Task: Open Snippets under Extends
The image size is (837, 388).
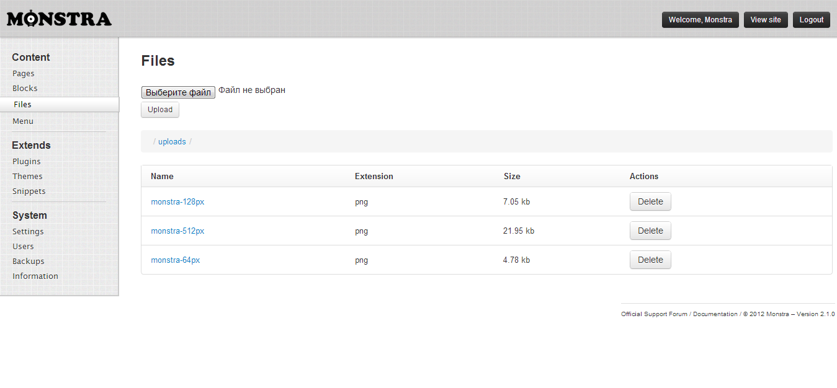Action: [x=29, y=191]
